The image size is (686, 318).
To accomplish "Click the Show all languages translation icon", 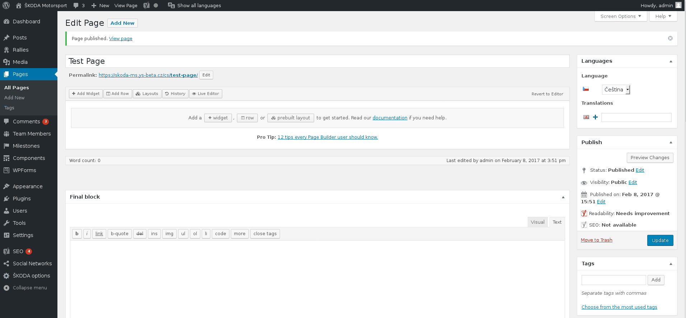I will pos(171,5).
